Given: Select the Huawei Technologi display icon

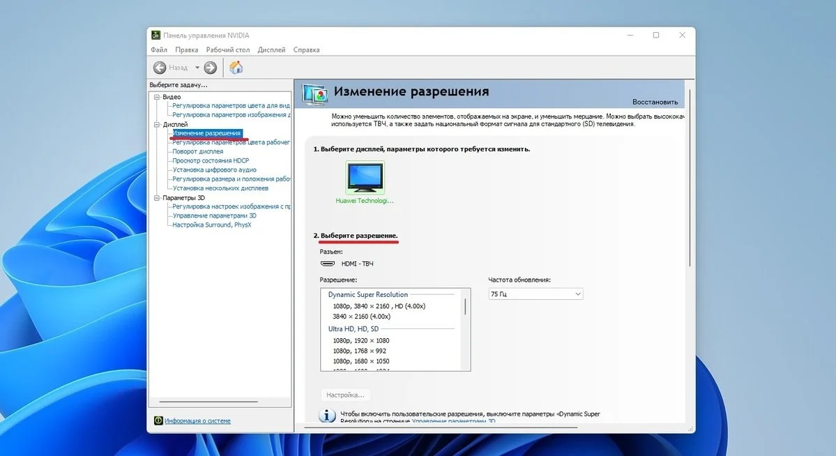Looking at the screenshot, I should click(365, 178).
